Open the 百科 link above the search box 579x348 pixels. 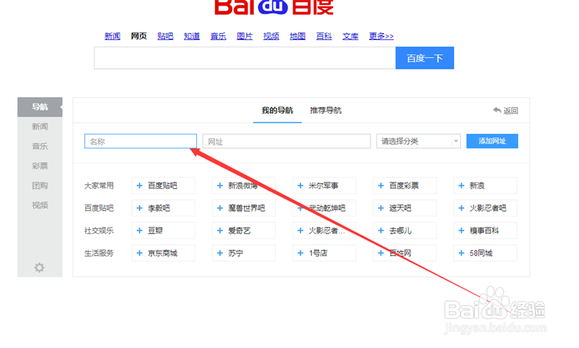click(x=324, y=36)
